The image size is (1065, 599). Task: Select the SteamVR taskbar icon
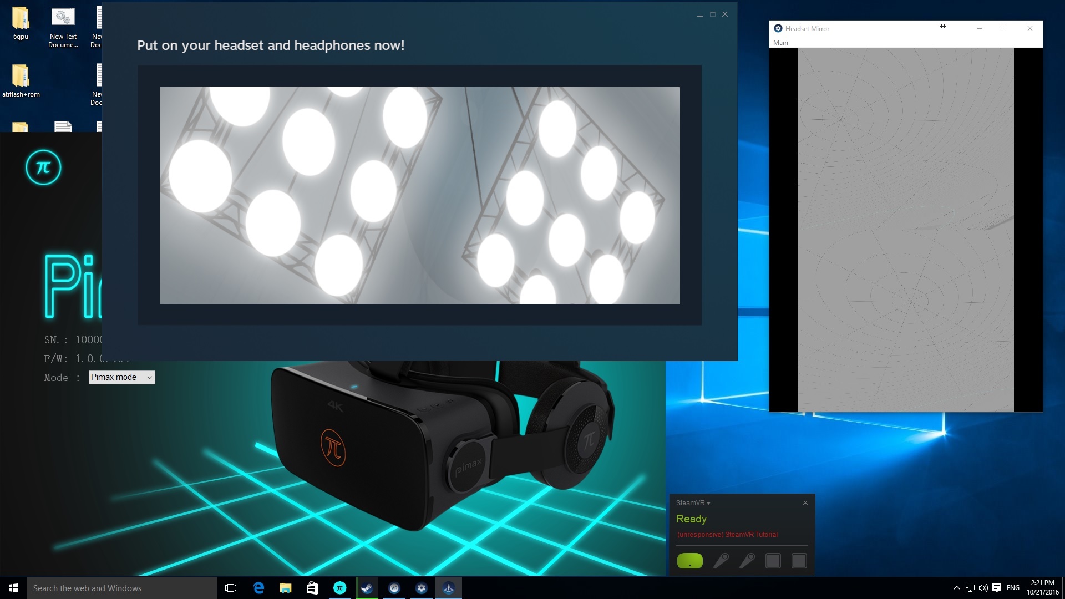tap(394, 588)
